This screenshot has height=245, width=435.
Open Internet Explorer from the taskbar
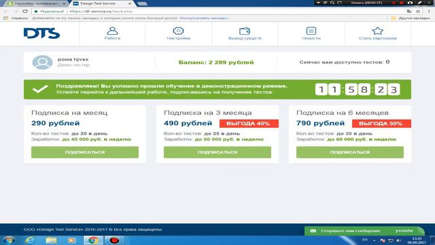tap(30, 240)
